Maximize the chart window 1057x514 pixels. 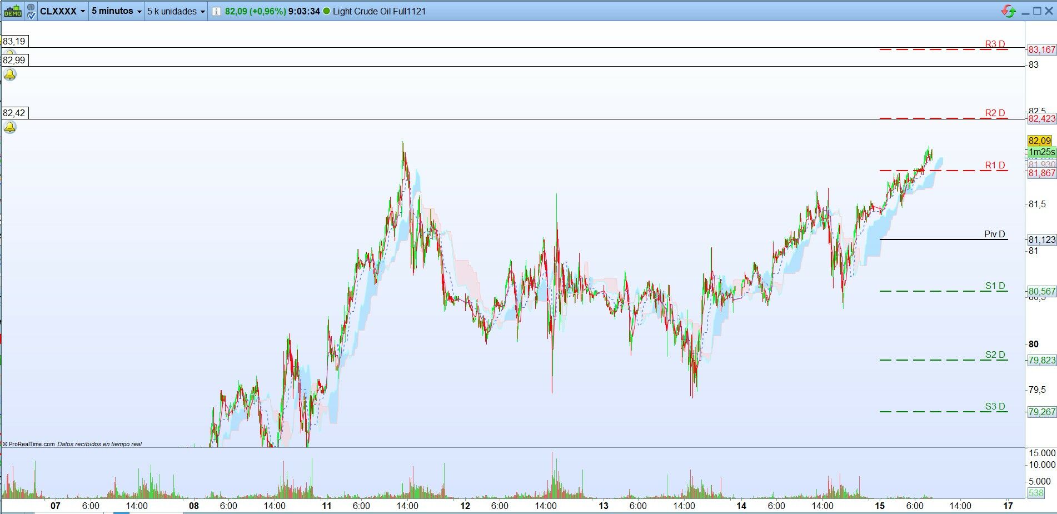click(x=1036, y=11)
